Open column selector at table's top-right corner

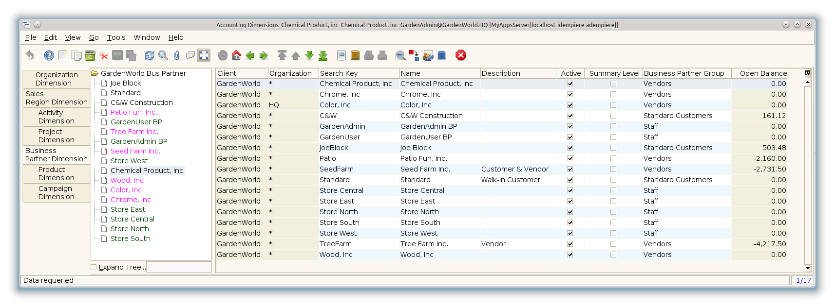pyautogui.click(x=807, y=73)
